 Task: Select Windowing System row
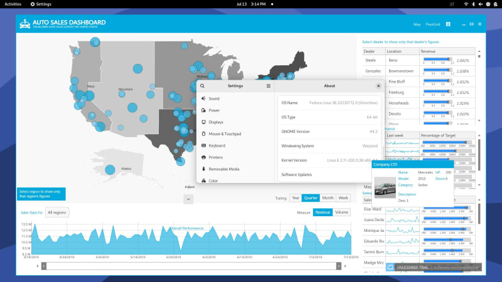tap(329, 146)
